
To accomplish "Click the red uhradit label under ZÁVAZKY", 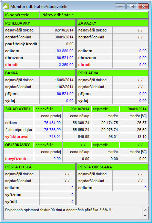I will point(85,65).
